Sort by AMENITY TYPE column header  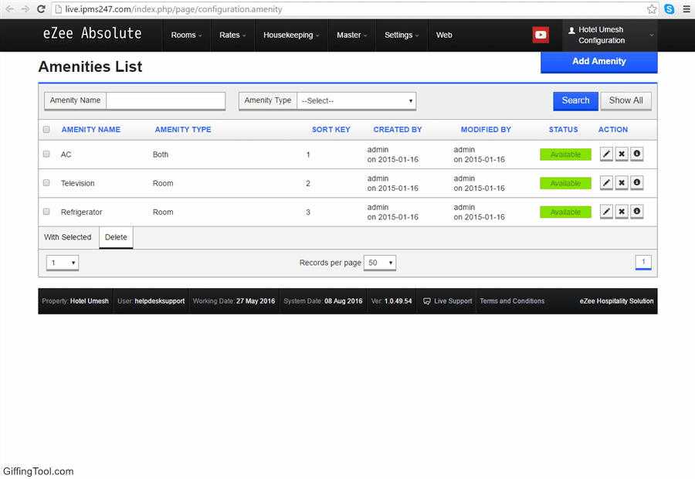tap(183, 130)
